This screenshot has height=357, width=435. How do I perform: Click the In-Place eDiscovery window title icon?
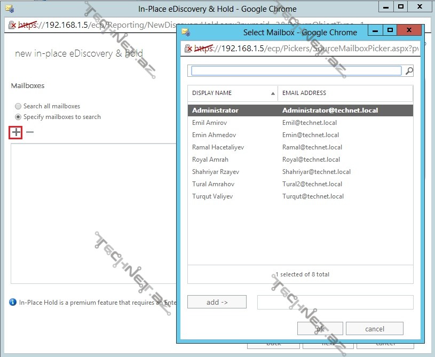(9, 9)
